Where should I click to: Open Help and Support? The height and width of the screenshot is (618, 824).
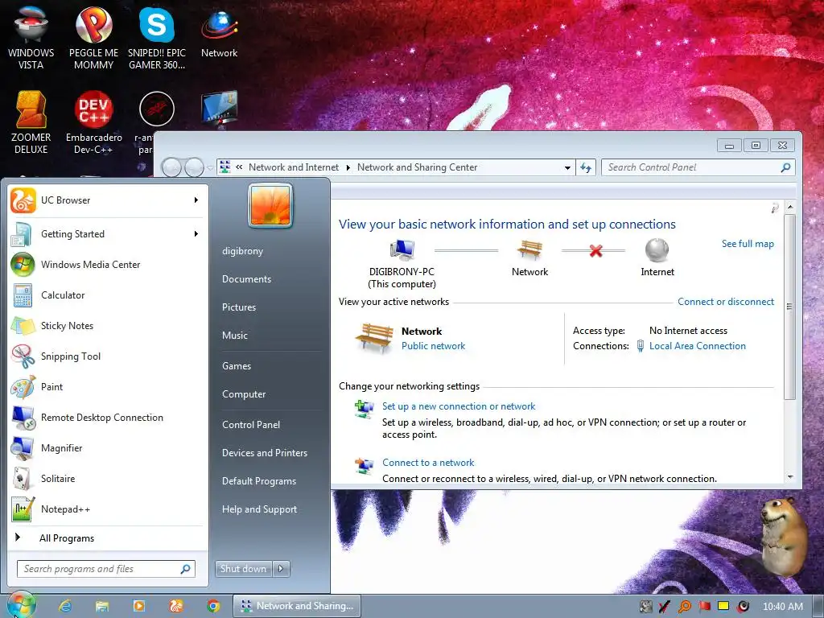[259, 509]
